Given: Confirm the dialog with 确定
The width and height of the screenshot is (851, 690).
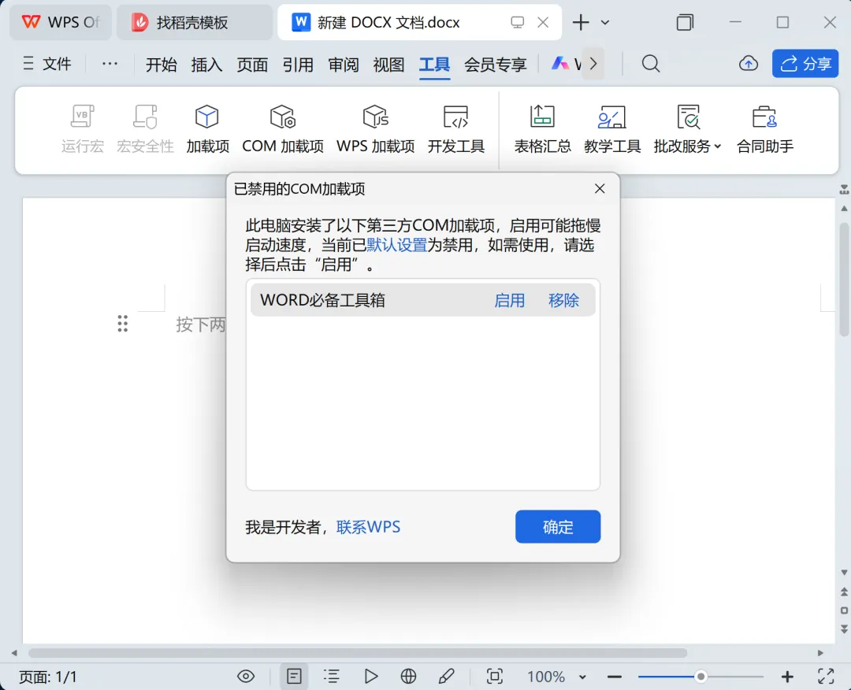Looking at the screenshot, I should click(x=558, y=526).
